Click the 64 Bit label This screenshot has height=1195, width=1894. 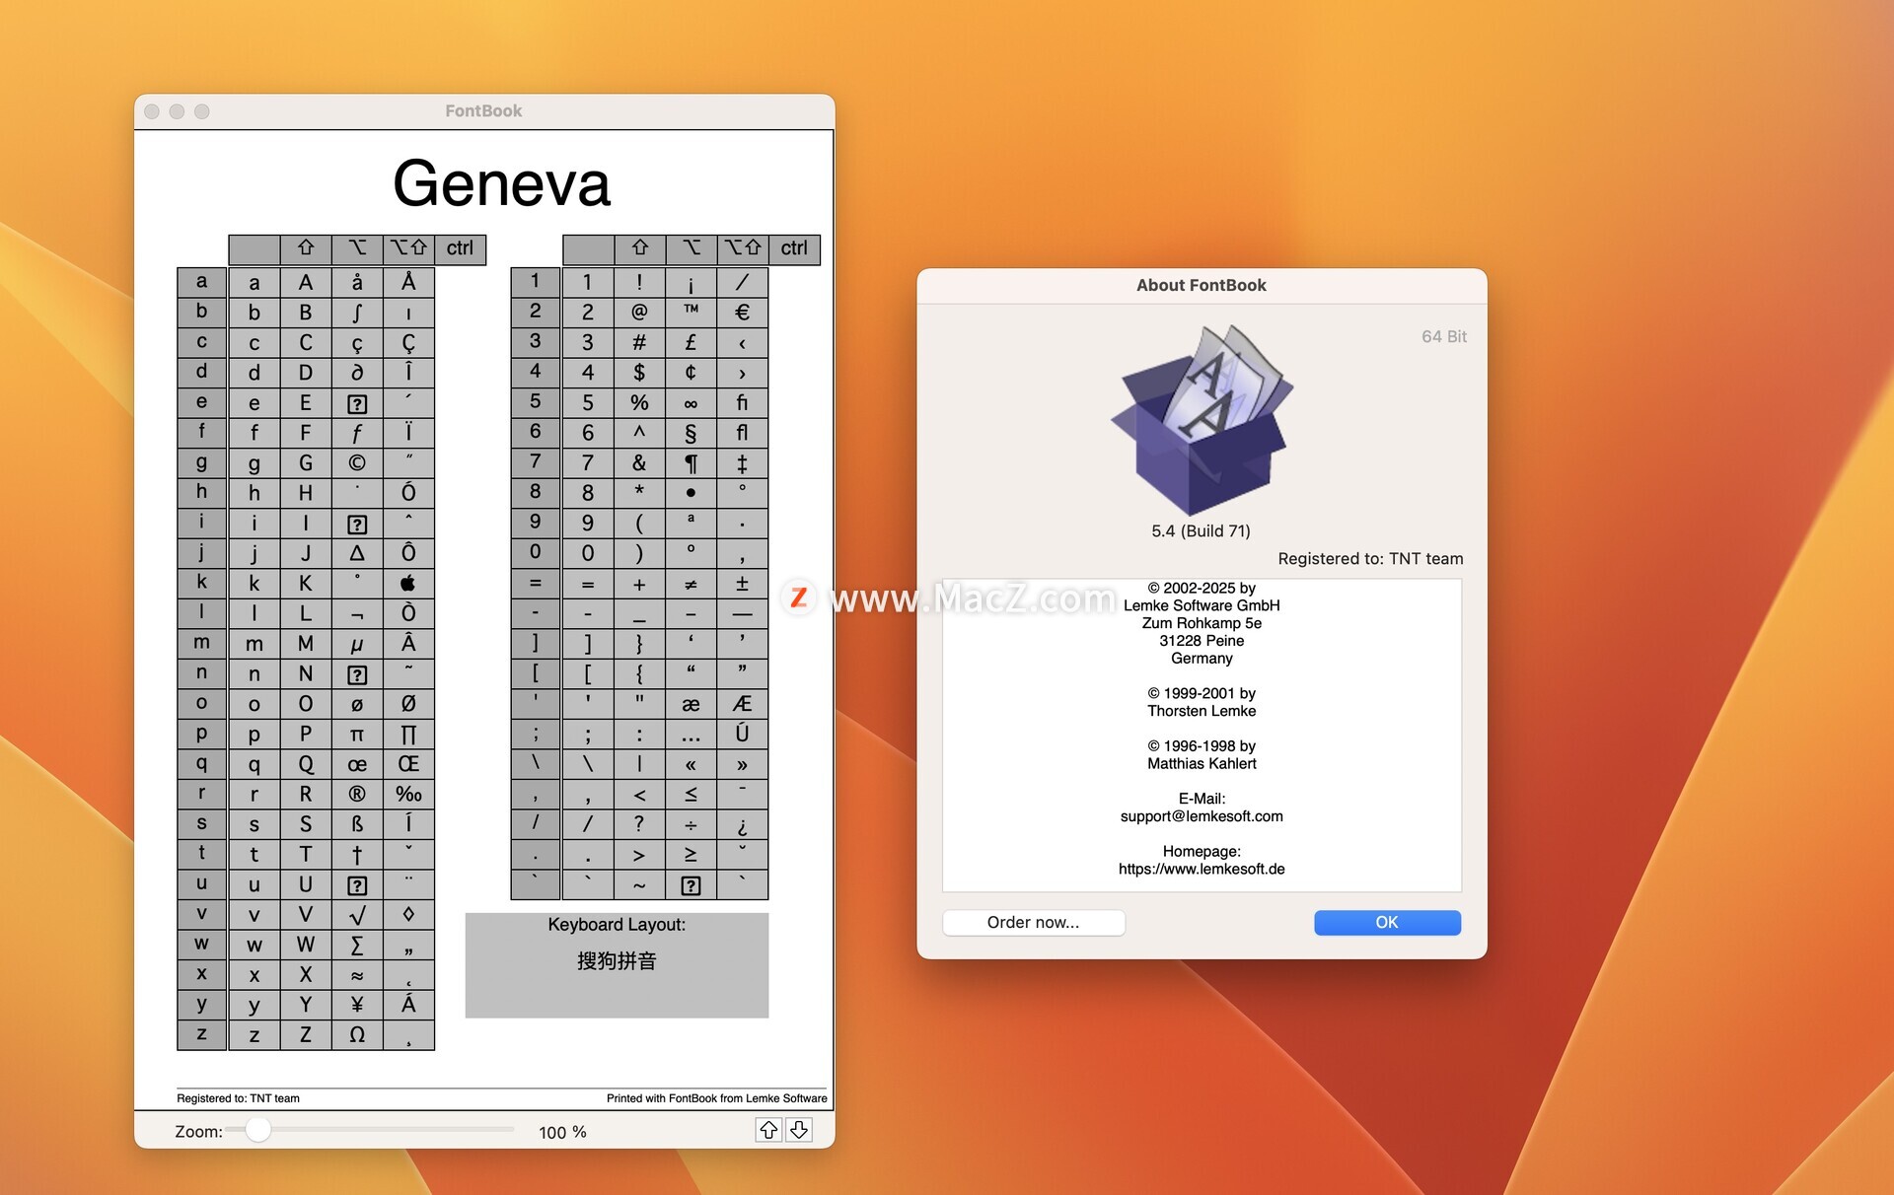click(x=1444, y=336)
